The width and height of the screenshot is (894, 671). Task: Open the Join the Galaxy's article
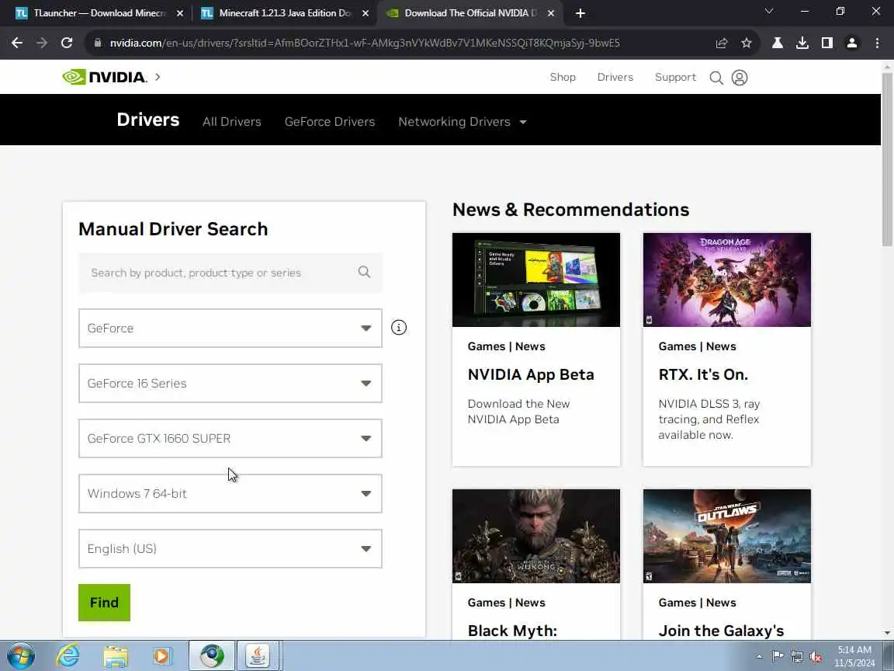(721, 631)
